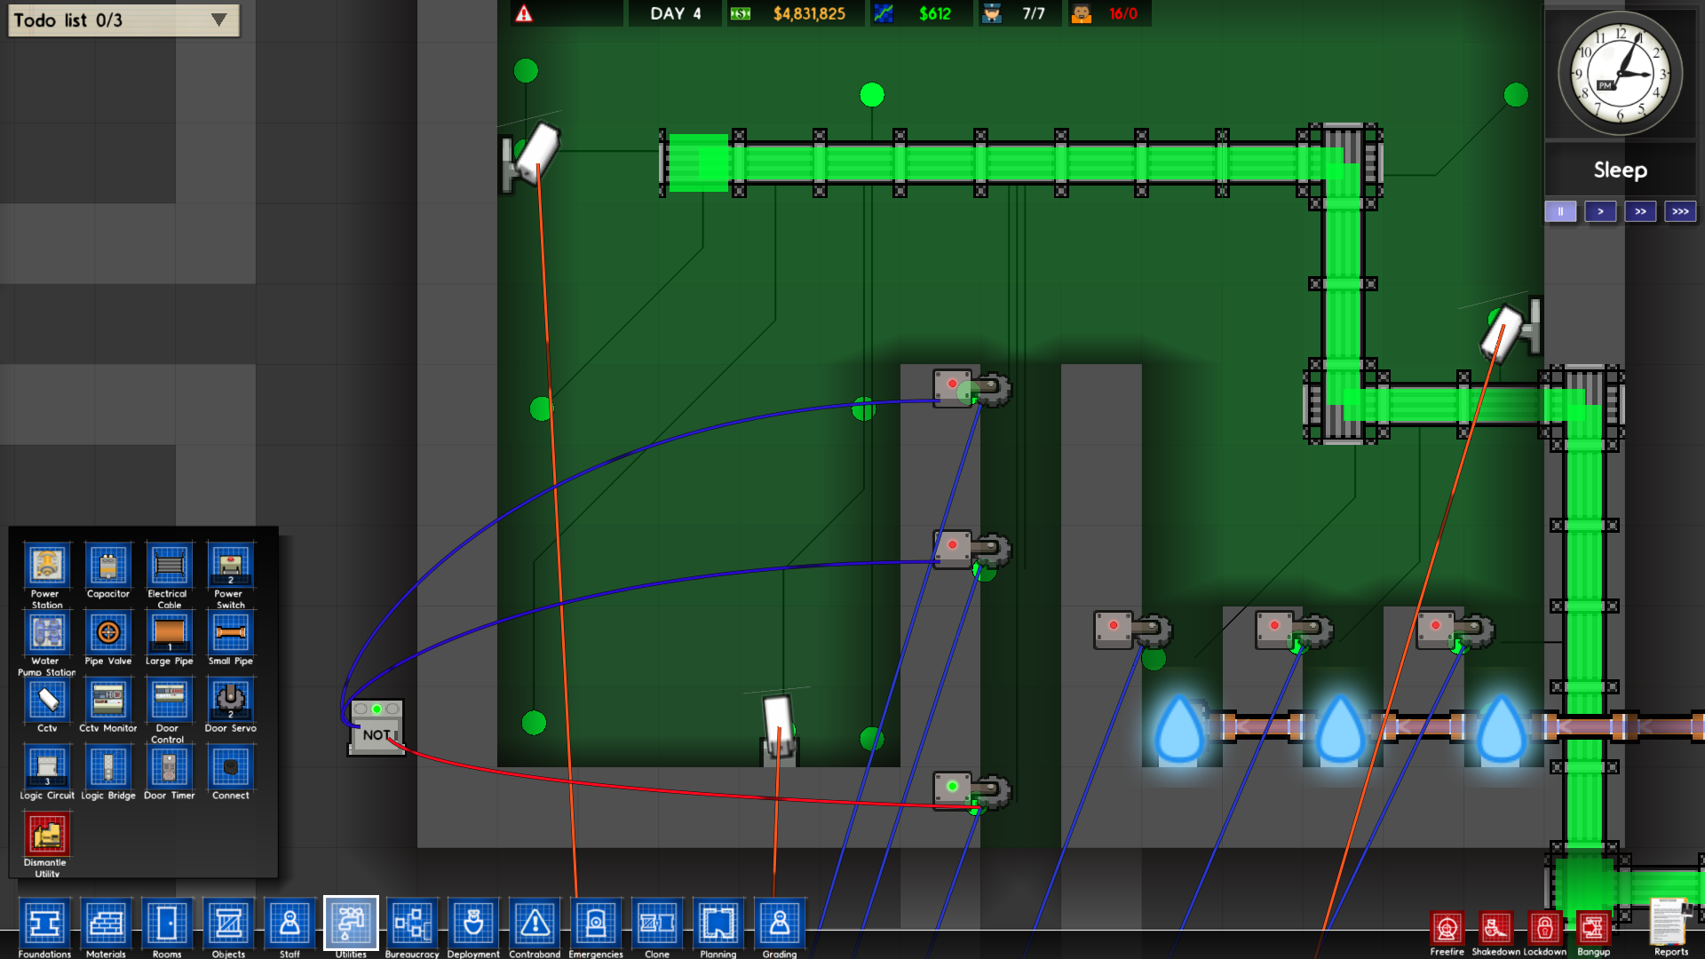
Task: Toggle the Freefire emergency mode
Action: click(1447, 929)
